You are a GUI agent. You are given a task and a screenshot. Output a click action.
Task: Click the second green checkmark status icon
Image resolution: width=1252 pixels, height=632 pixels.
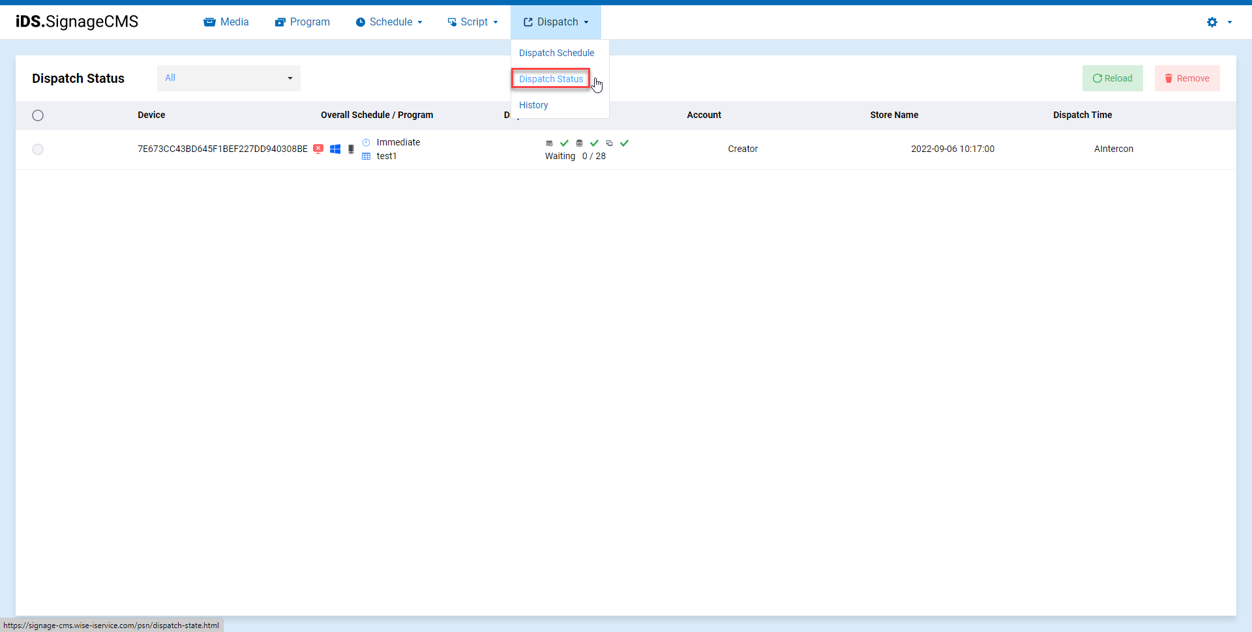pyautogui.click(x=594, y=143)
